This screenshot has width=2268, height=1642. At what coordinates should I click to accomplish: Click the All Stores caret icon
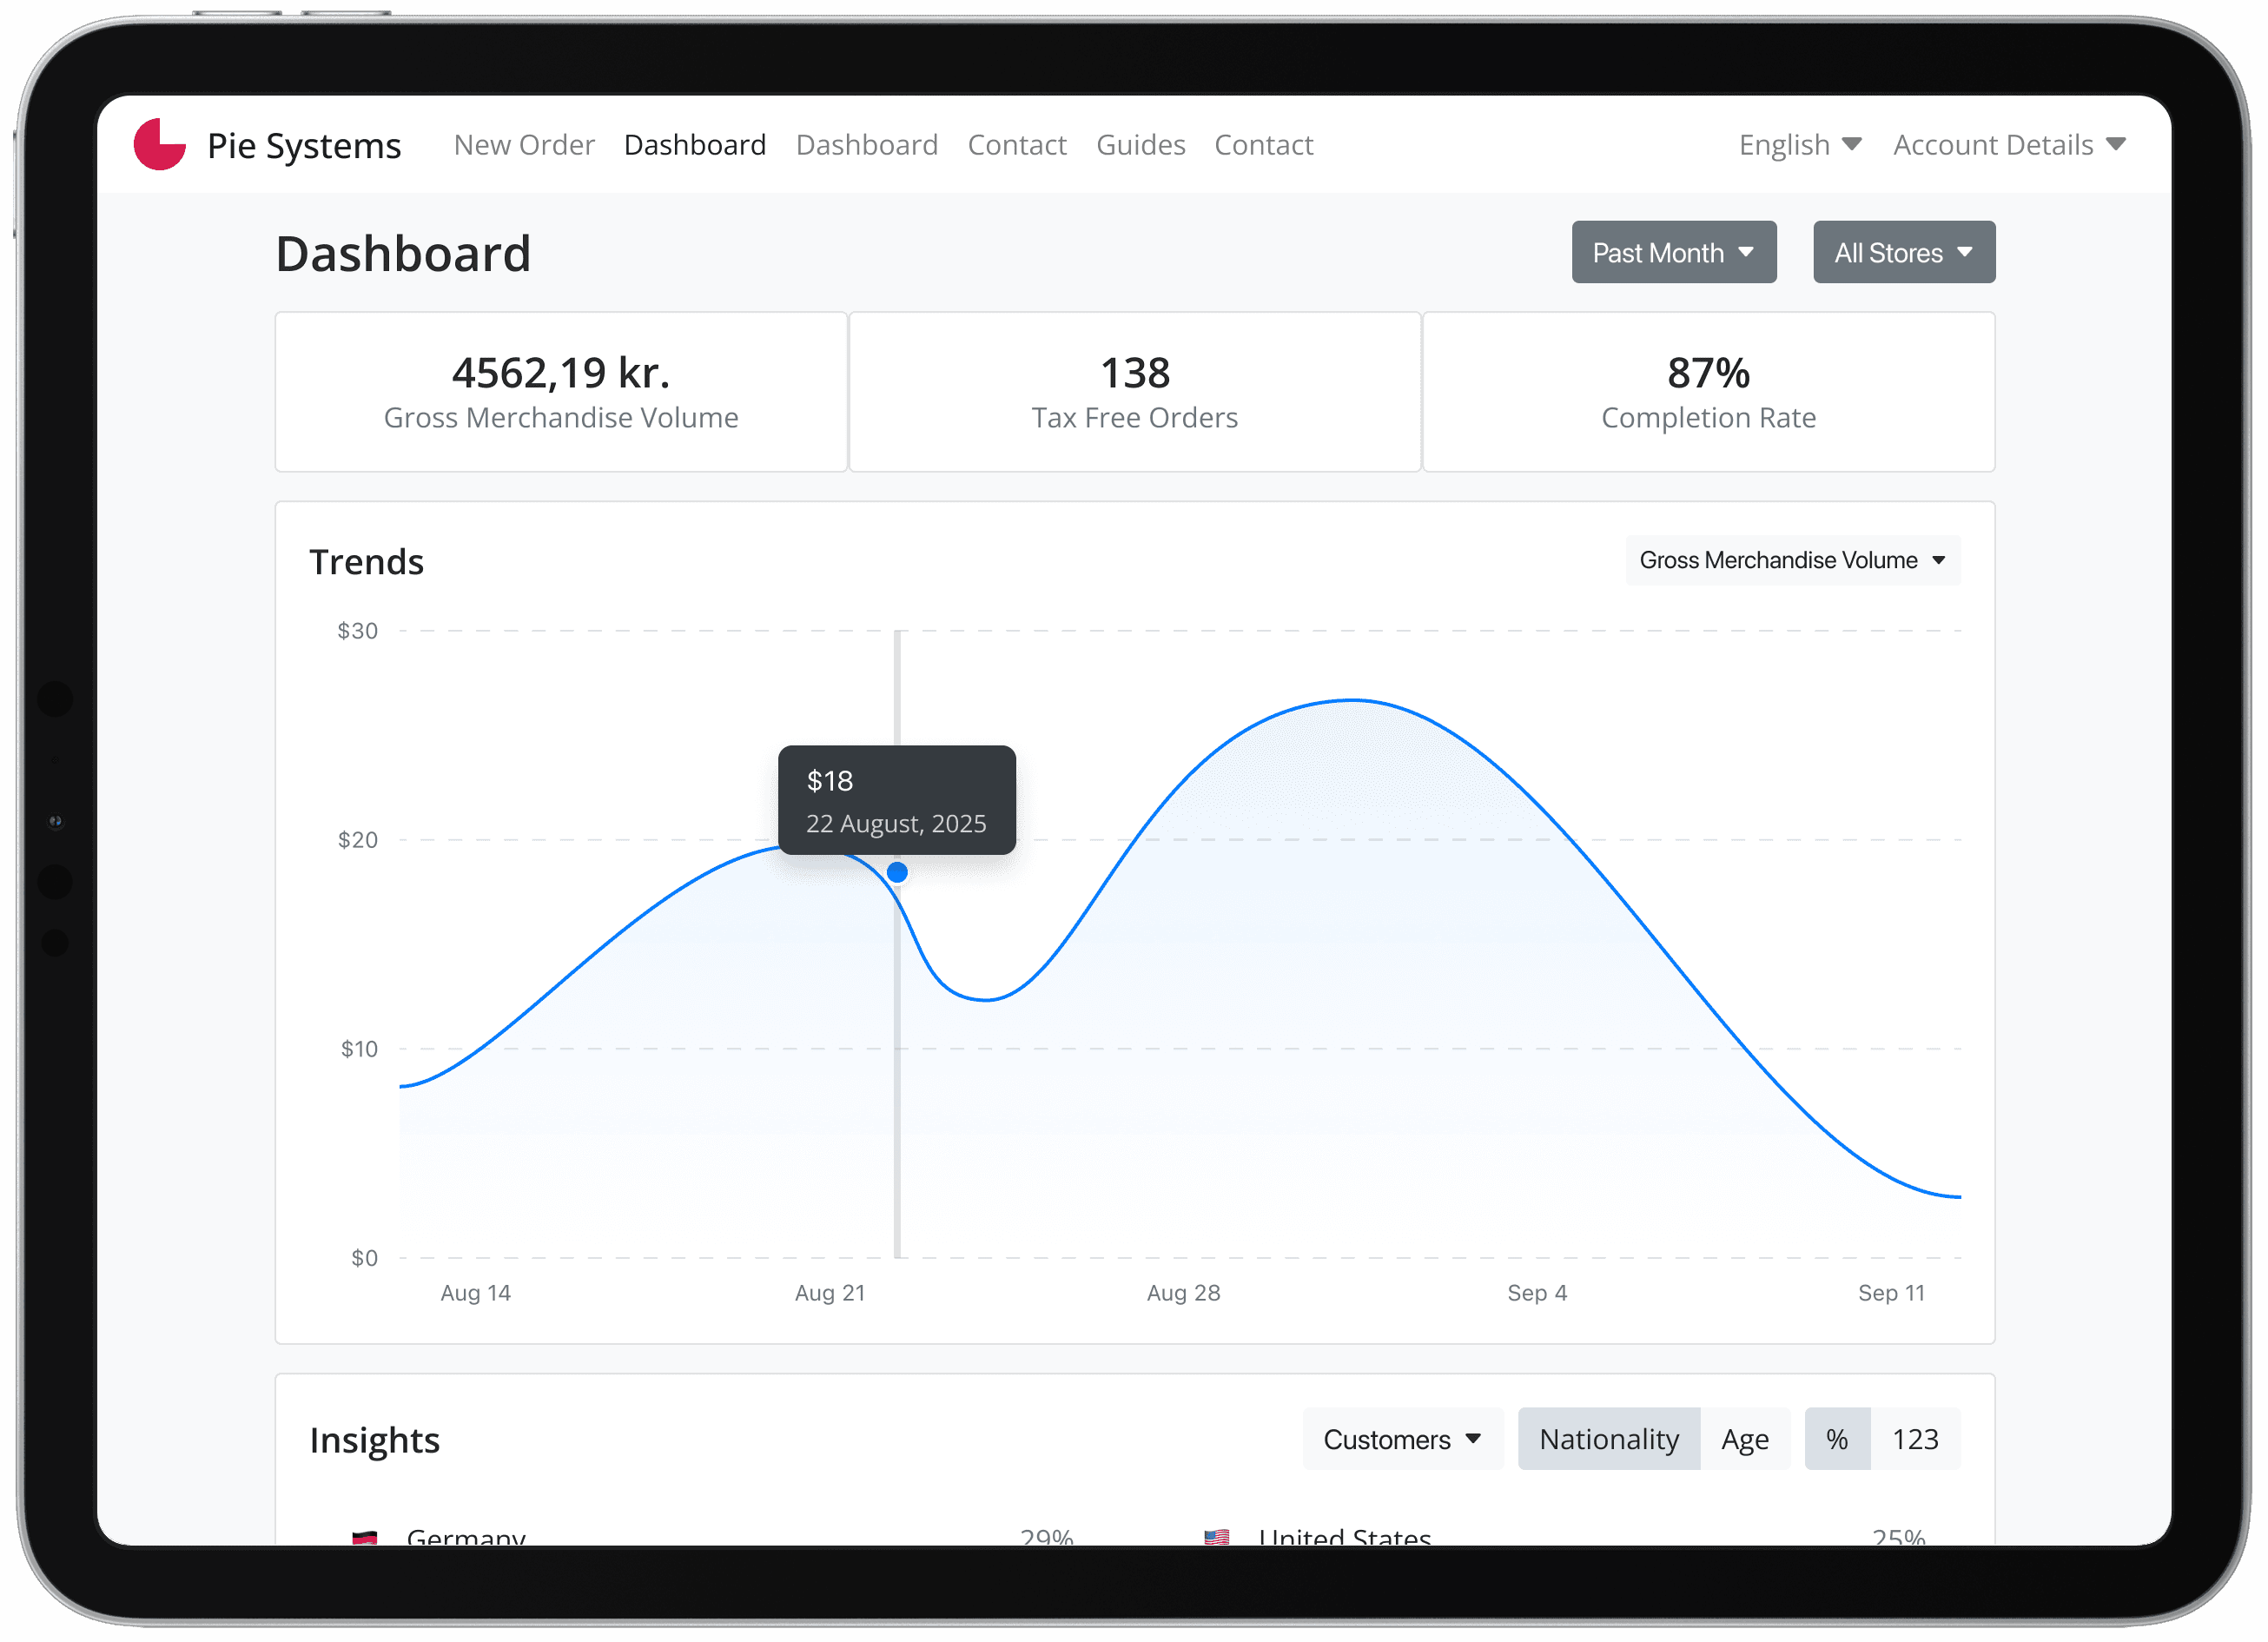(x=1965, y=252)
